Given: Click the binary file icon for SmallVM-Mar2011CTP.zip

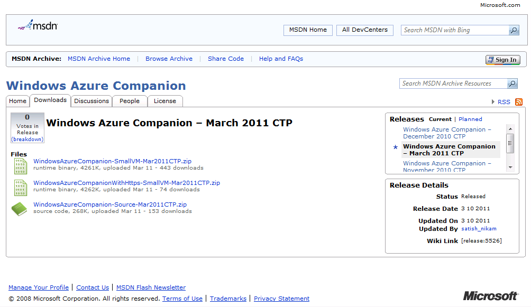Looking at the screenshot, I should [x=20, y=166].
